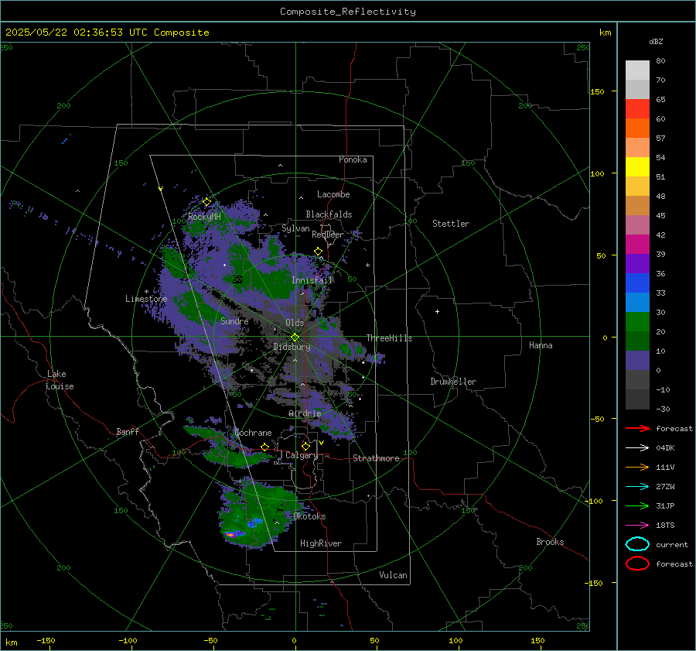
Task: Click the Stettler city label
Action: click(x=451, y=224)
